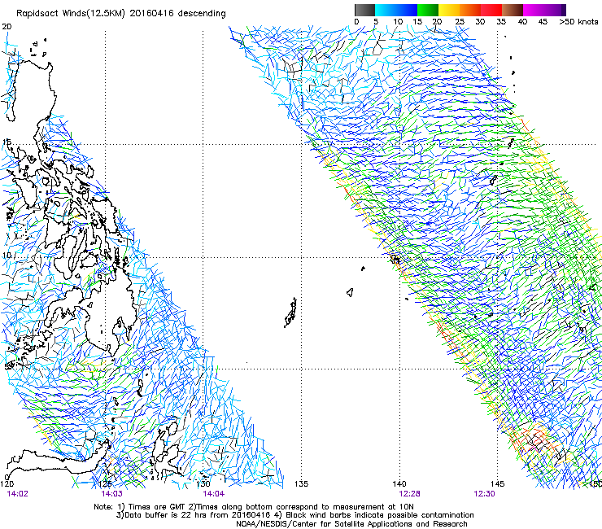Select the 12:30 swath time label
This screenshot has width=602, height=529.
(x=485, y=494)
